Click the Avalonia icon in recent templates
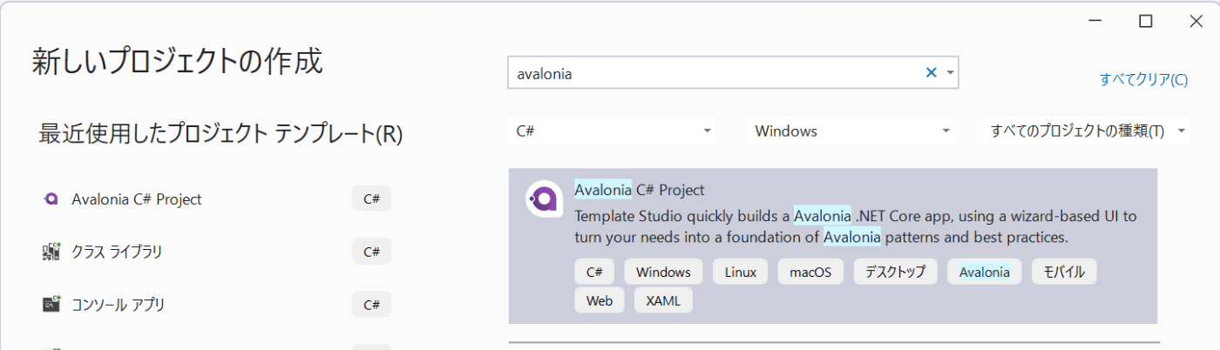This screenshot has width=1220, height=350. tap(51, 199)
